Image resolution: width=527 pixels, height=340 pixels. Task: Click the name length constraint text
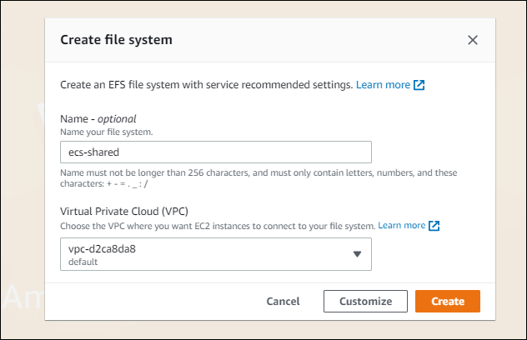coord(258,178)
